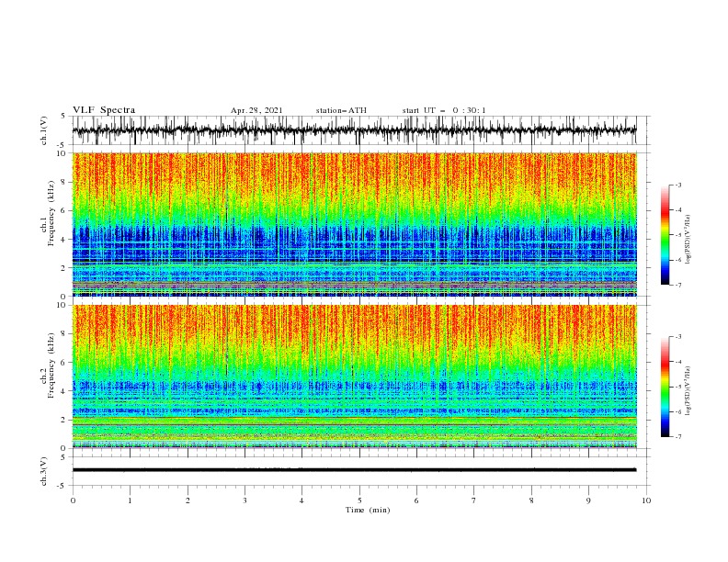Click the ch.1 "Frequency (kHz)" axis label

(x=51, y=213)
